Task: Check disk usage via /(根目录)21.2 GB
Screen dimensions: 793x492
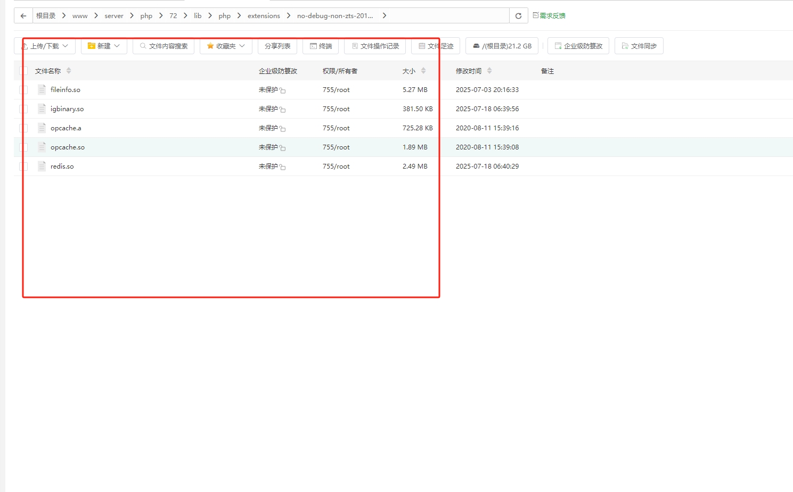Action: click(x=501, y=46)
